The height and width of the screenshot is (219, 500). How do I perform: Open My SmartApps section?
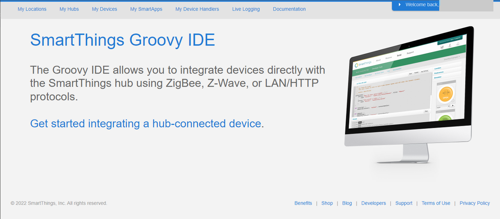(x=146, y=9)
